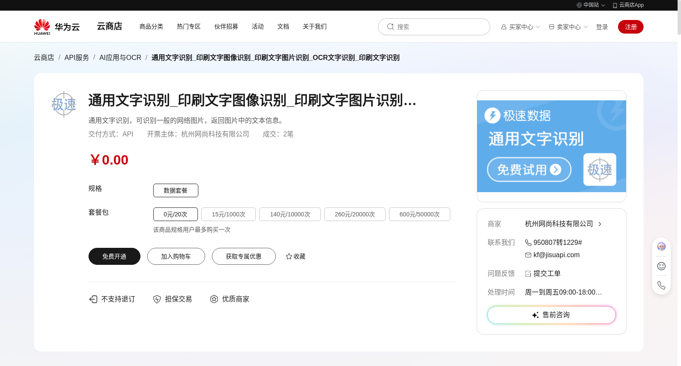
Task: Click the 极速 logo tile in banner
Action: pos(600,170)
